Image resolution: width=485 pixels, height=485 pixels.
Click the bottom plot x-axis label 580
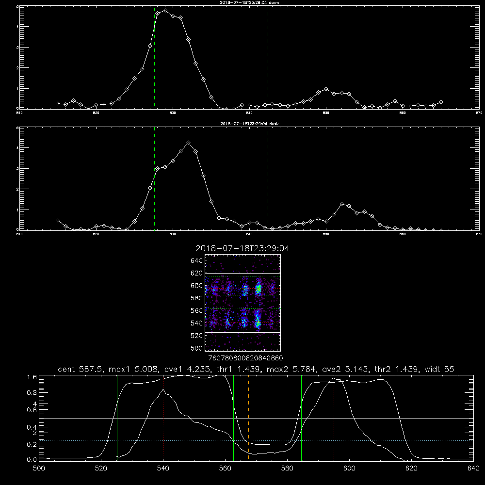(287, 469)
